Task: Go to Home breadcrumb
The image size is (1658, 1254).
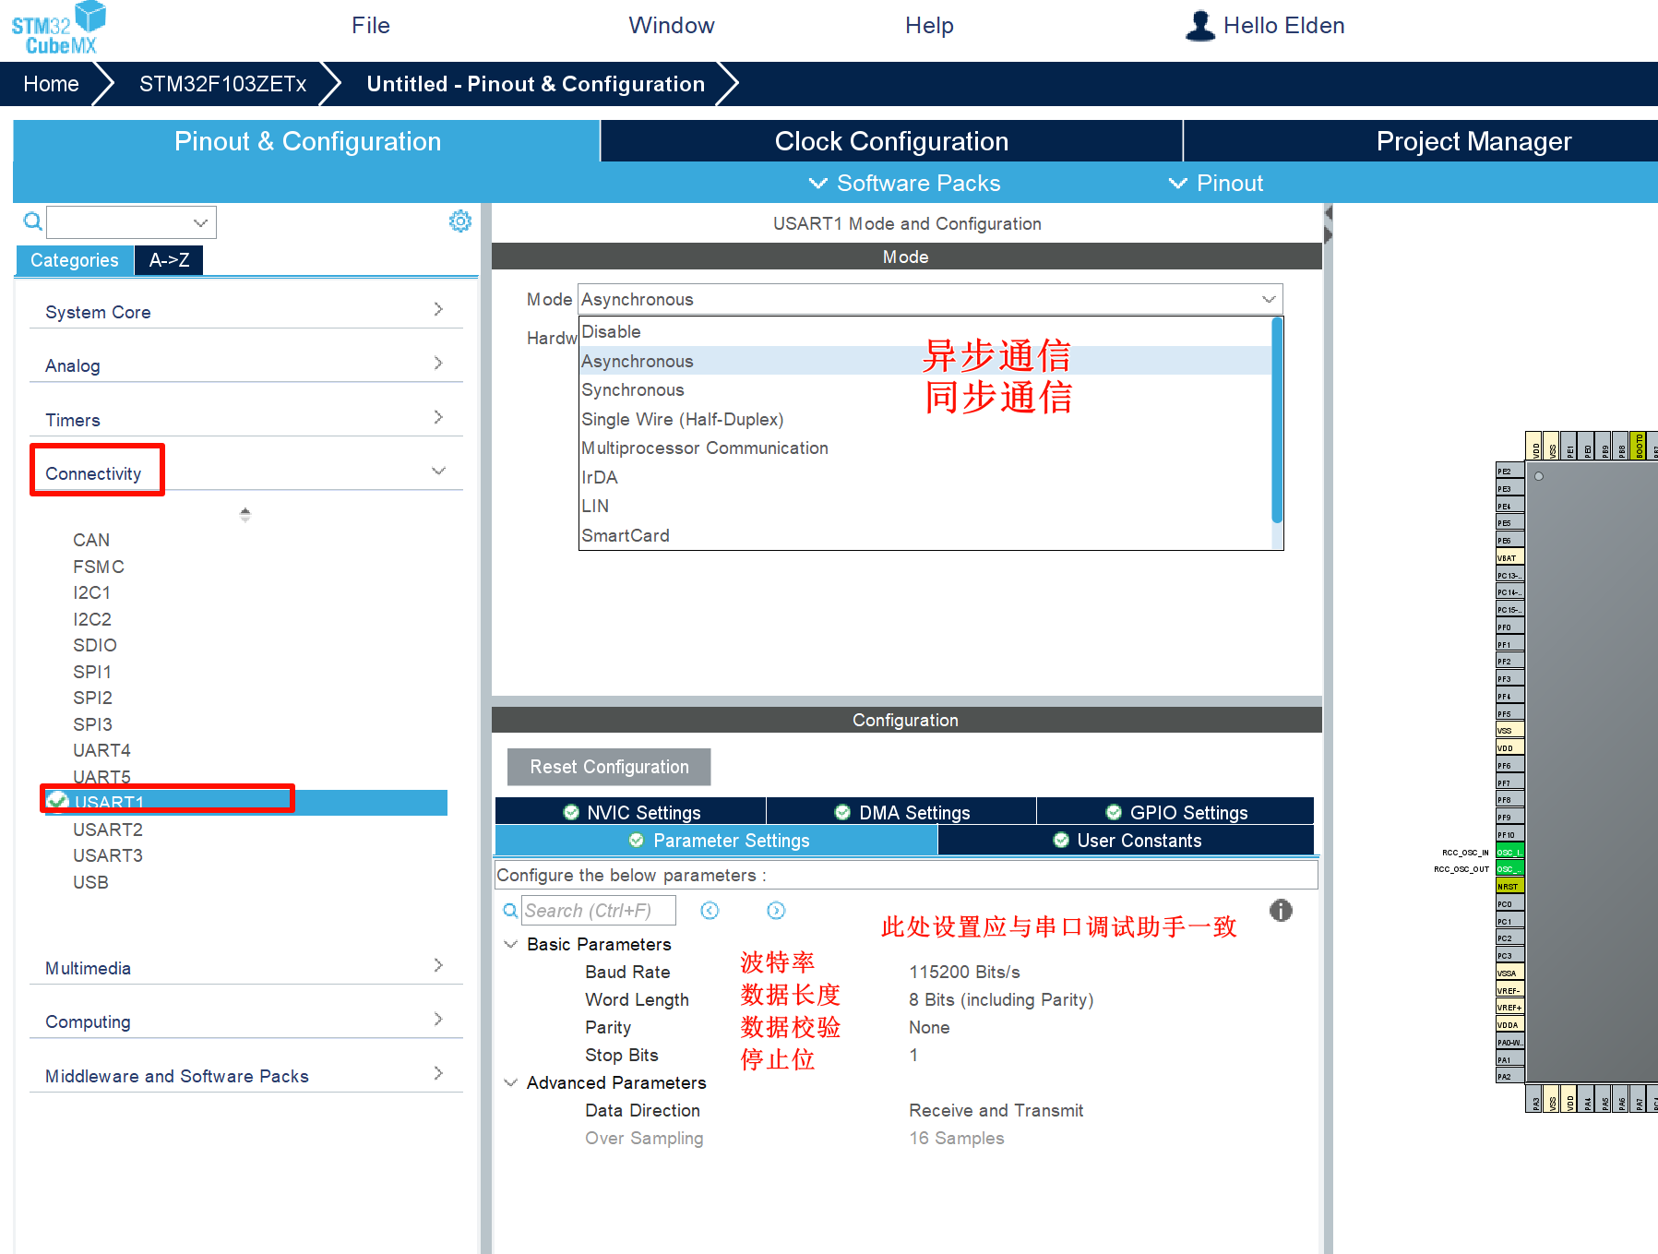Action: click(51, 84)
